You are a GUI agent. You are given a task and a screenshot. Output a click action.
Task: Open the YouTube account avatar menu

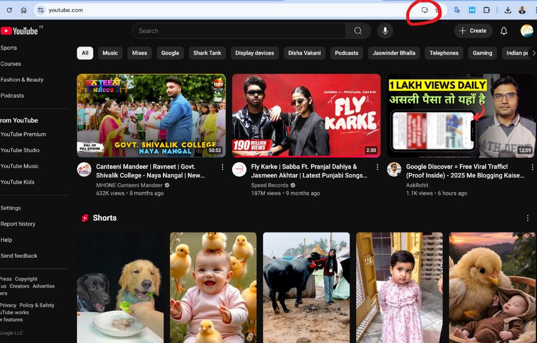[x=527, y=31]
